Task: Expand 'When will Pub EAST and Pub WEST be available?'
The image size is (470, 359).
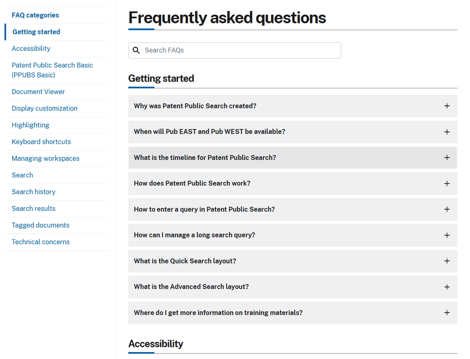Action: click(209, 132)
